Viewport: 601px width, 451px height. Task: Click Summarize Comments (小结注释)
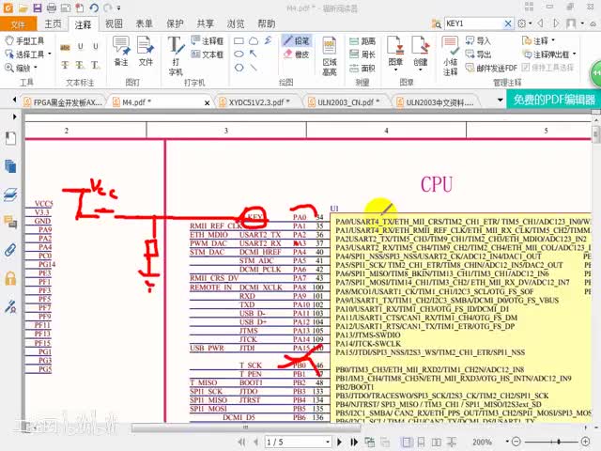click(x=450, y=56)
